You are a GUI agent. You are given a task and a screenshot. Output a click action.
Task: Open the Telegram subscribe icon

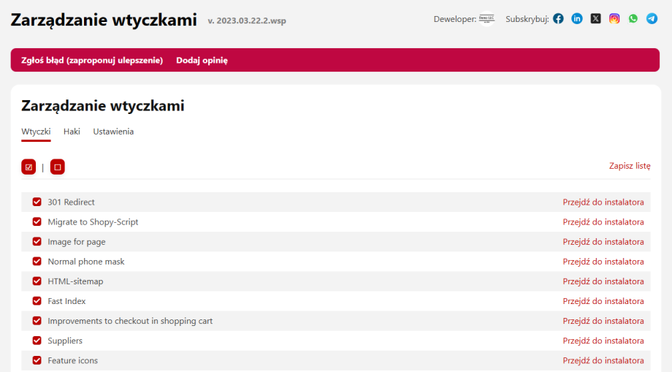(x=652, y=19)
